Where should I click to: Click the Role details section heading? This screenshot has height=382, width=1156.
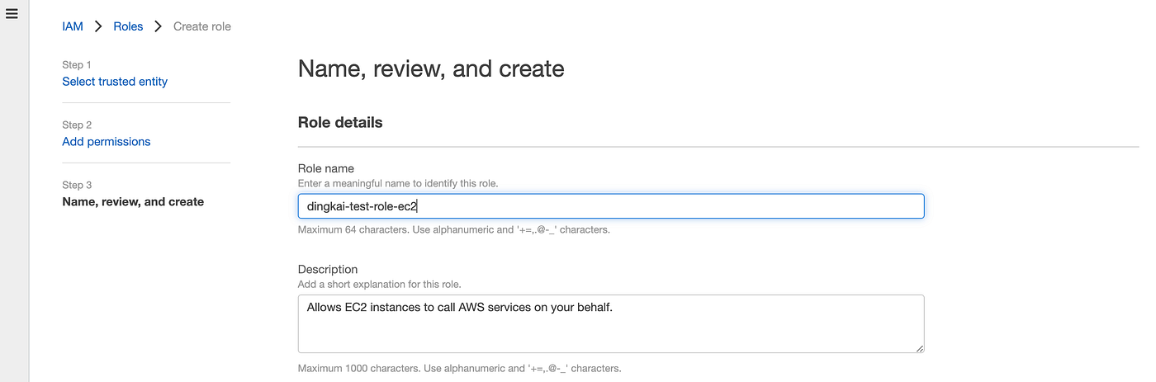click(340, 122)
